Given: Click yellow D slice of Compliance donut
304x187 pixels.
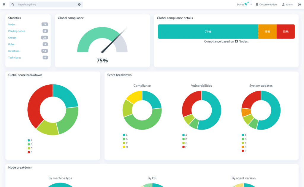Looking at the screenshot, I should click(135, 96).
